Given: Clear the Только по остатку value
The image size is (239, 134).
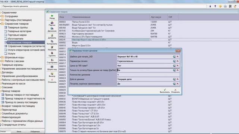Looking at the screenshot, I should [177, 70].
